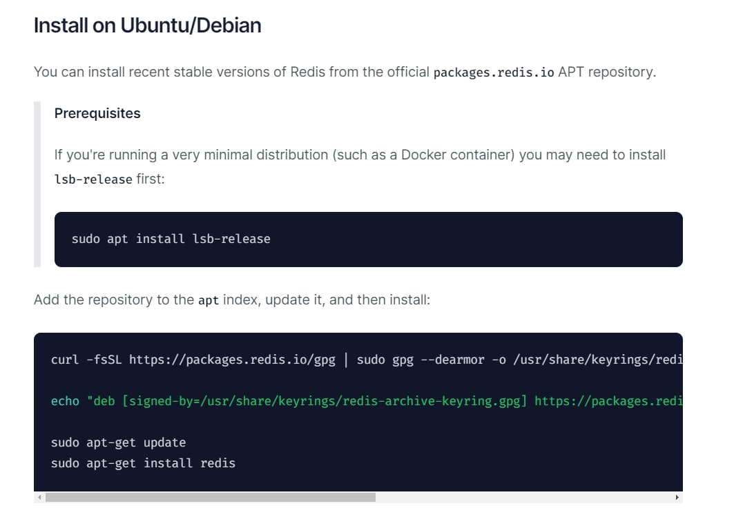Image resolution: width=734 pixels, height=517 pixels.
Task: Click the empty scrollbar track right of thumb
Action: tap(525, 497)
